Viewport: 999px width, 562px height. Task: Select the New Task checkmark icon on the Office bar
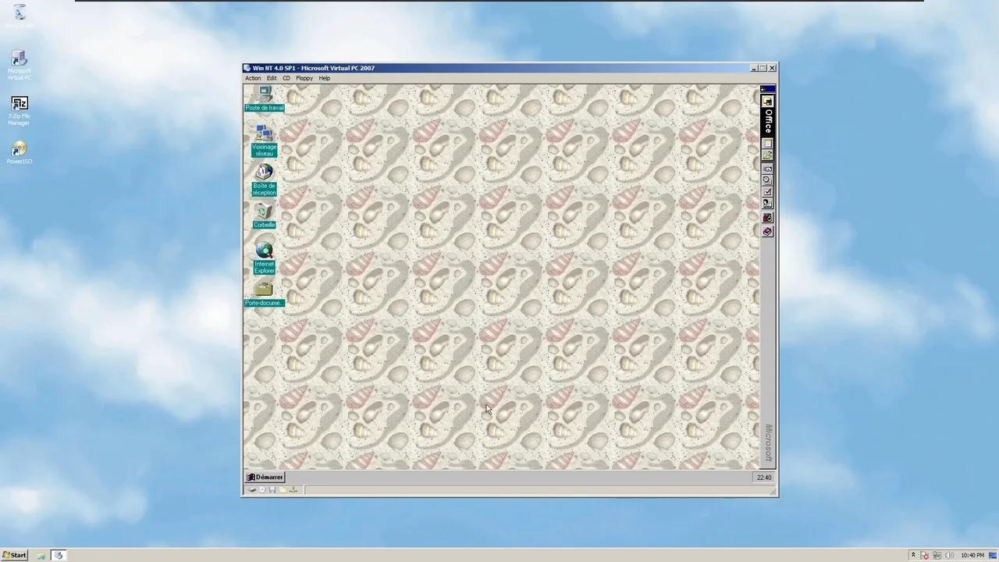tap(767, 191)
